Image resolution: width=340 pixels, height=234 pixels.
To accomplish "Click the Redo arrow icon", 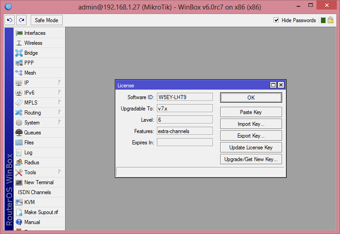I will pyautogui.click(x=21, y=20).
